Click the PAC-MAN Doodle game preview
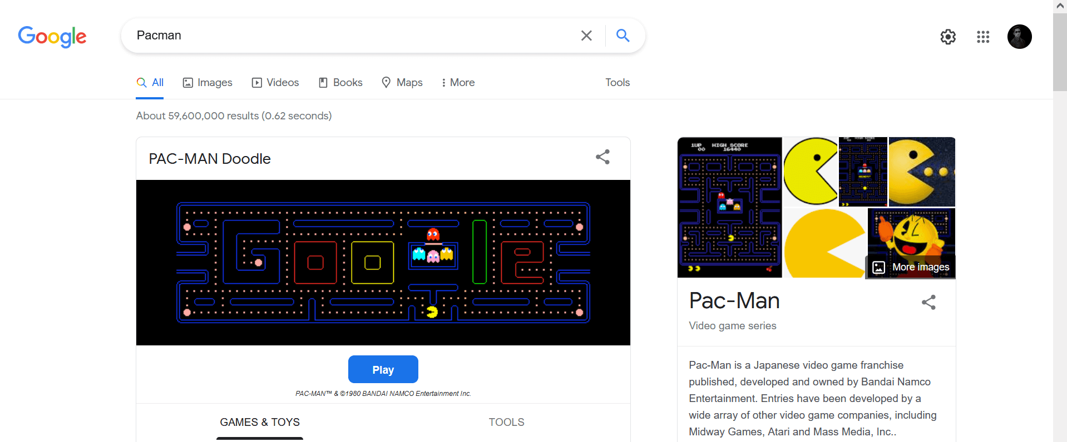This screenshot has width=1067, height=442. (x=383, y=263)
